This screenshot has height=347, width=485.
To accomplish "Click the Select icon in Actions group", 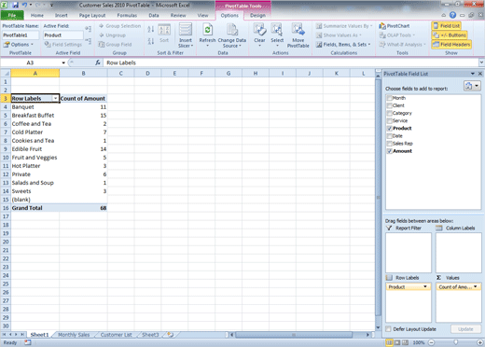I will tap(277, 30).
